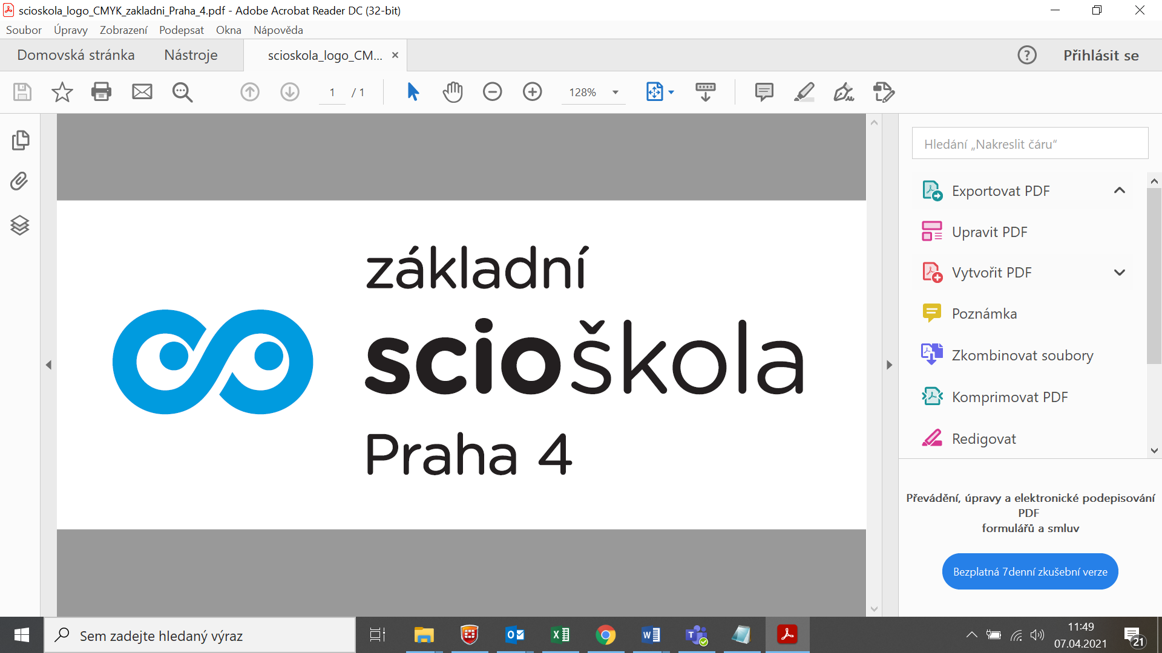Collapse the Exportovat PDF section
Image resolution: width=1162 pixels, height=653 pixels.
pyautogui.click(x=1120, y=190)
